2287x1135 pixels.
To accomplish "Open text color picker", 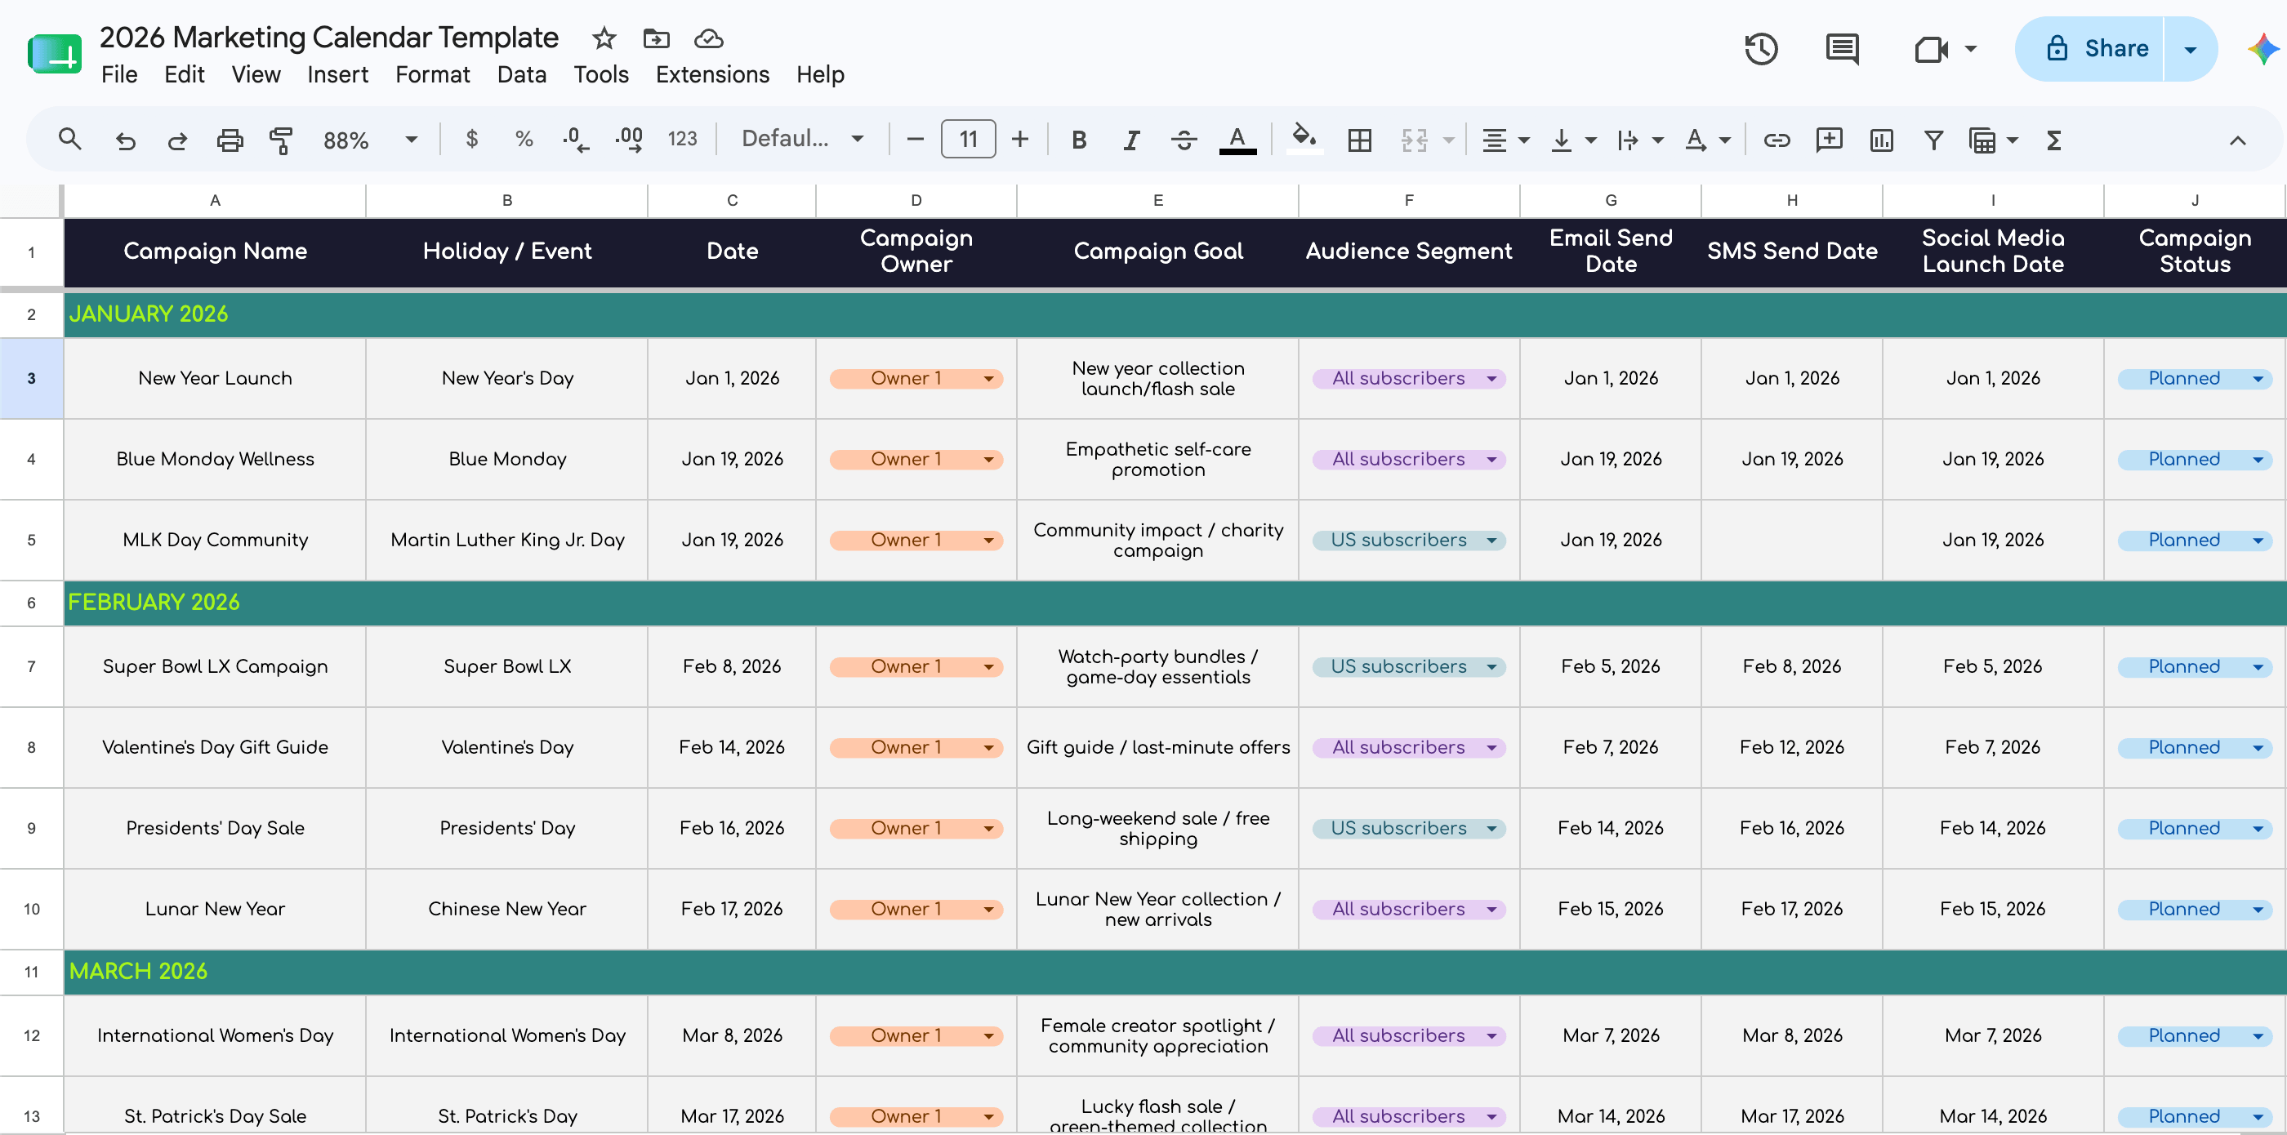I will (1237, 140).
